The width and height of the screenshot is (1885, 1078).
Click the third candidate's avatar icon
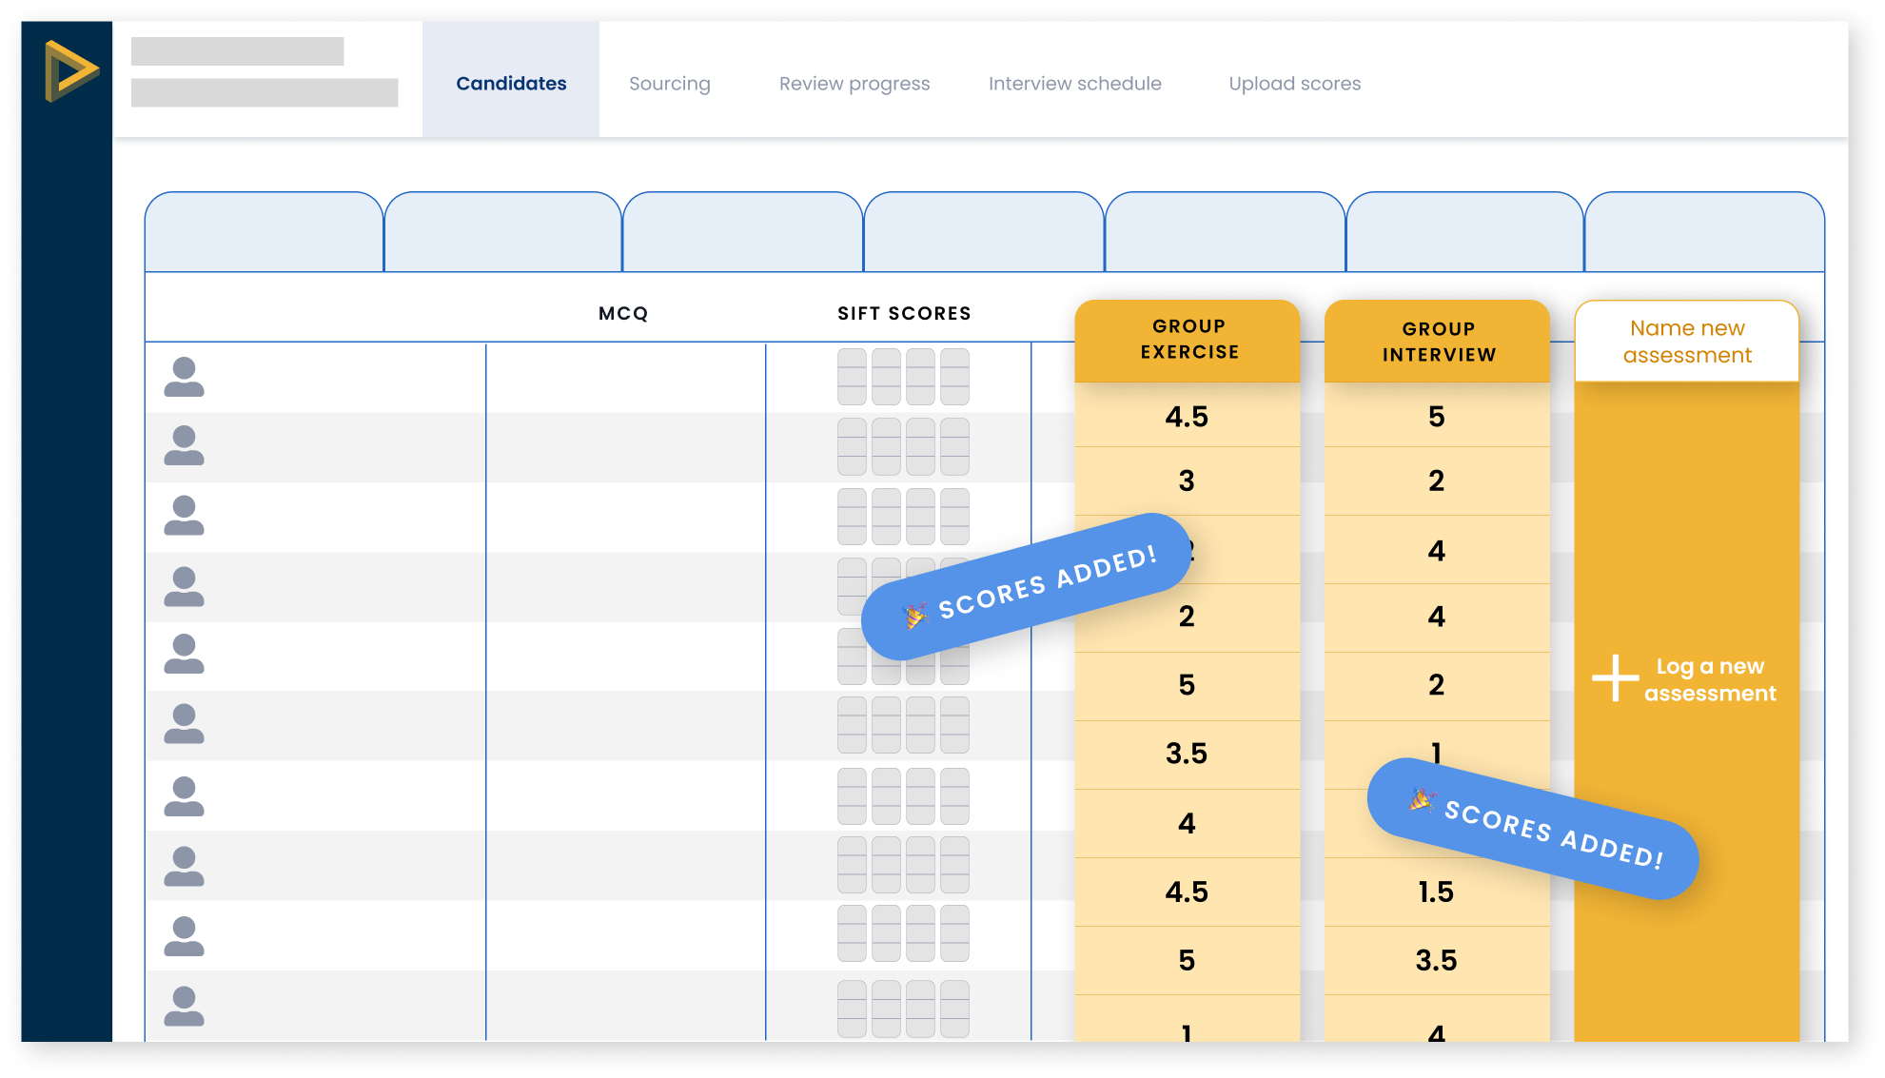184,516
